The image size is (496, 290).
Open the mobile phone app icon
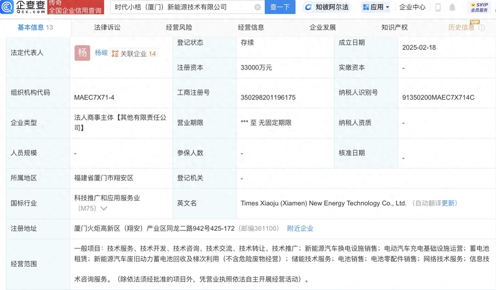click(x=438, y=7)
